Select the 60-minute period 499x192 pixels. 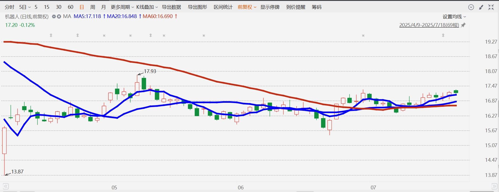click(x=70, y=7)
